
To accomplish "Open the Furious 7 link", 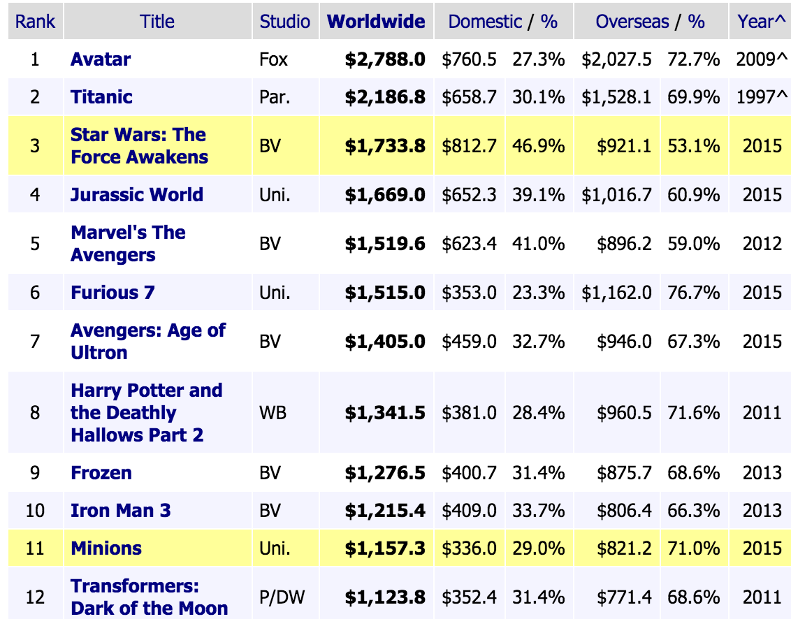I will 113,292.
